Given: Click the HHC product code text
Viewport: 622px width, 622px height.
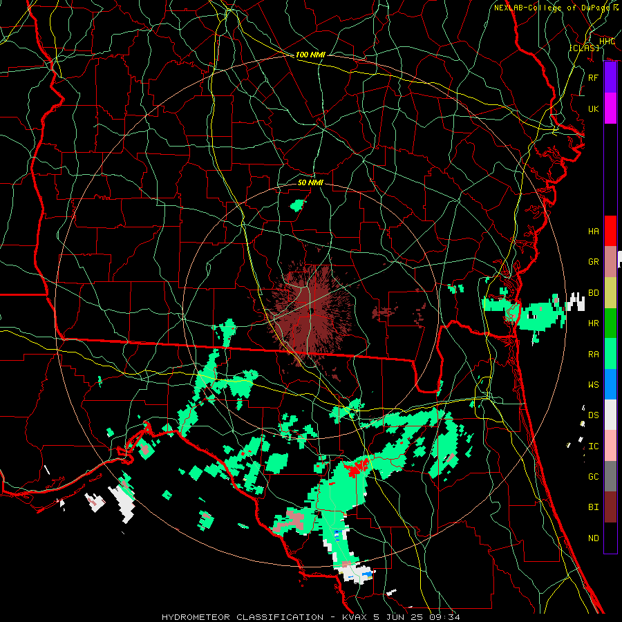Looking at the screenshot, I should coord(607,41).
